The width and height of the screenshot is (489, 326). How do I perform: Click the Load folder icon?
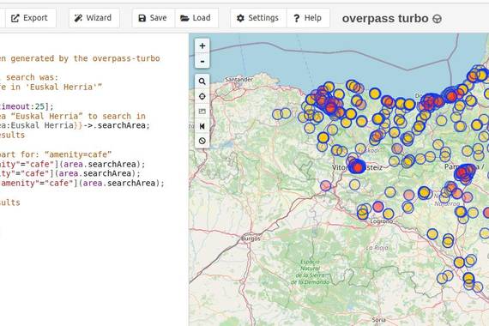point(184,18)
